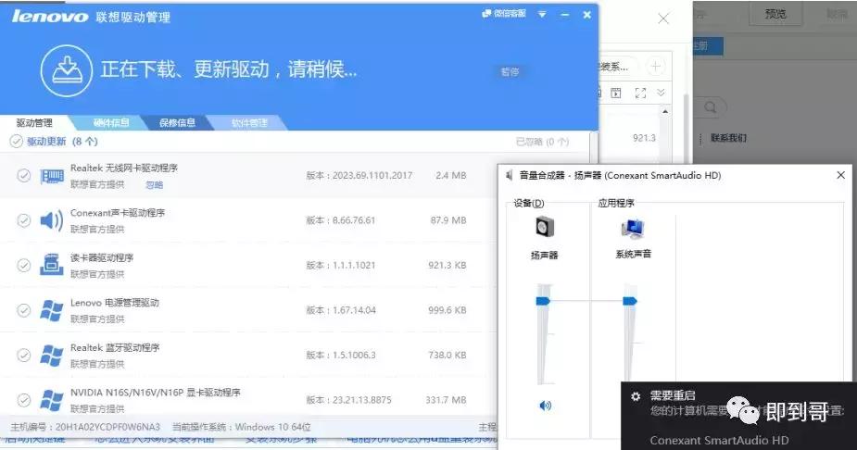857x450 pixels.
Task: Expand the double-chevron down in background toolbar
Action: 661,93
